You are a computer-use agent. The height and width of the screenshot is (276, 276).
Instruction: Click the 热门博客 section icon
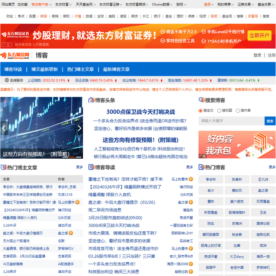201,167
